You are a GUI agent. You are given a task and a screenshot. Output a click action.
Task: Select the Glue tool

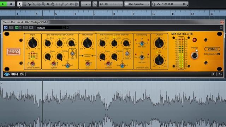[34, 4]
